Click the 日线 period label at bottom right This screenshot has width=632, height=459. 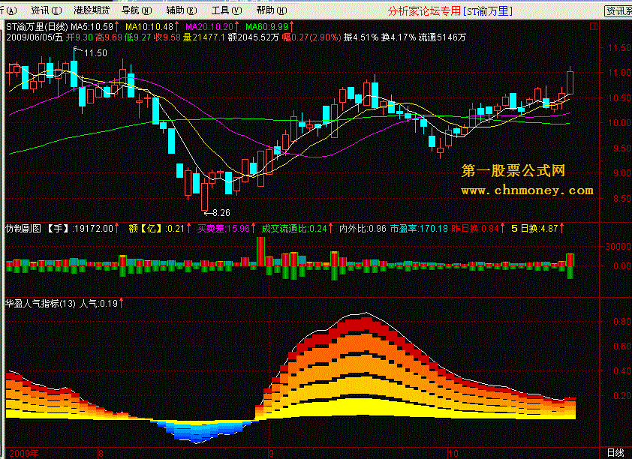[x=615, y=453]
